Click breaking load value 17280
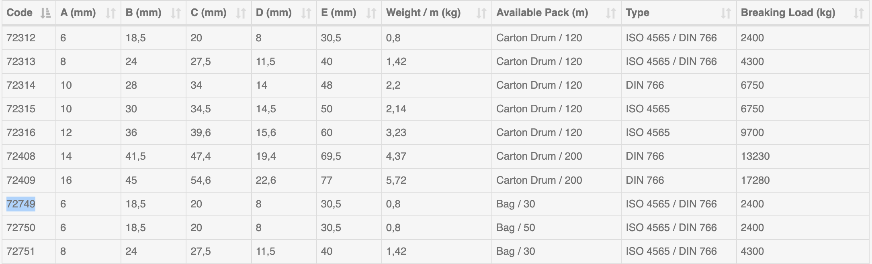 [755, 180]
